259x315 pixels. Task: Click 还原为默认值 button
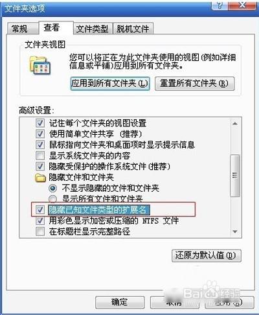(207, 256)
